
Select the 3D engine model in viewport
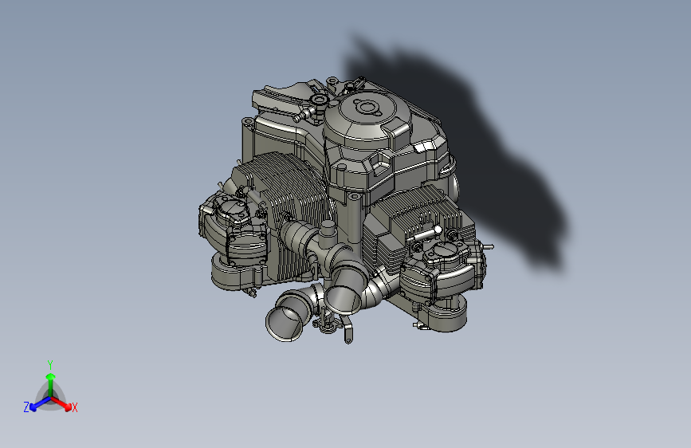coord(346,210)
